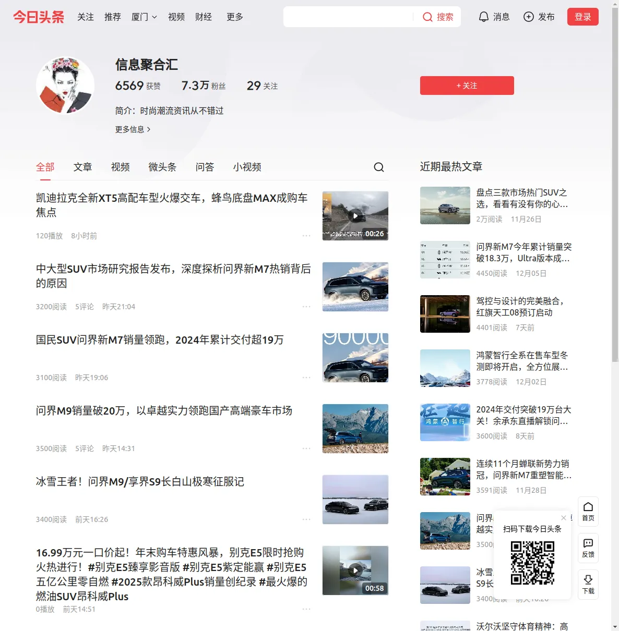Open article 凯迪拉克全新XT5高配车型火爆交车

[x=172, y=205]
